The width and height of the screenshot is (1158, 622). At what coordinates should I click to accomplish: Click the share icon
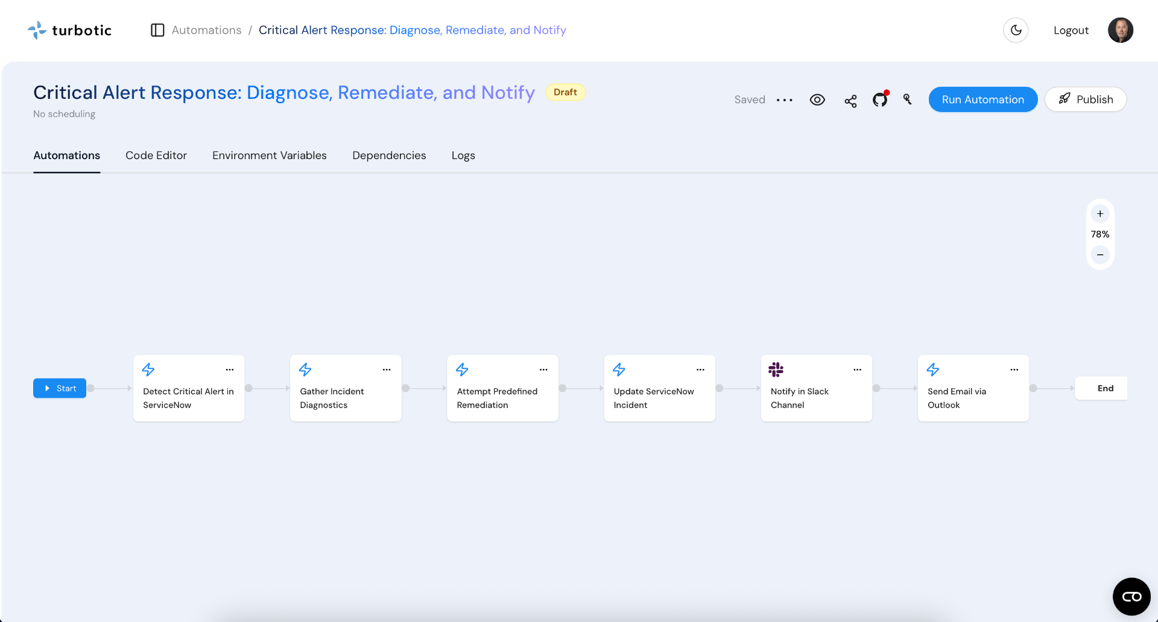pyautogui.click(x=850, y=101)
